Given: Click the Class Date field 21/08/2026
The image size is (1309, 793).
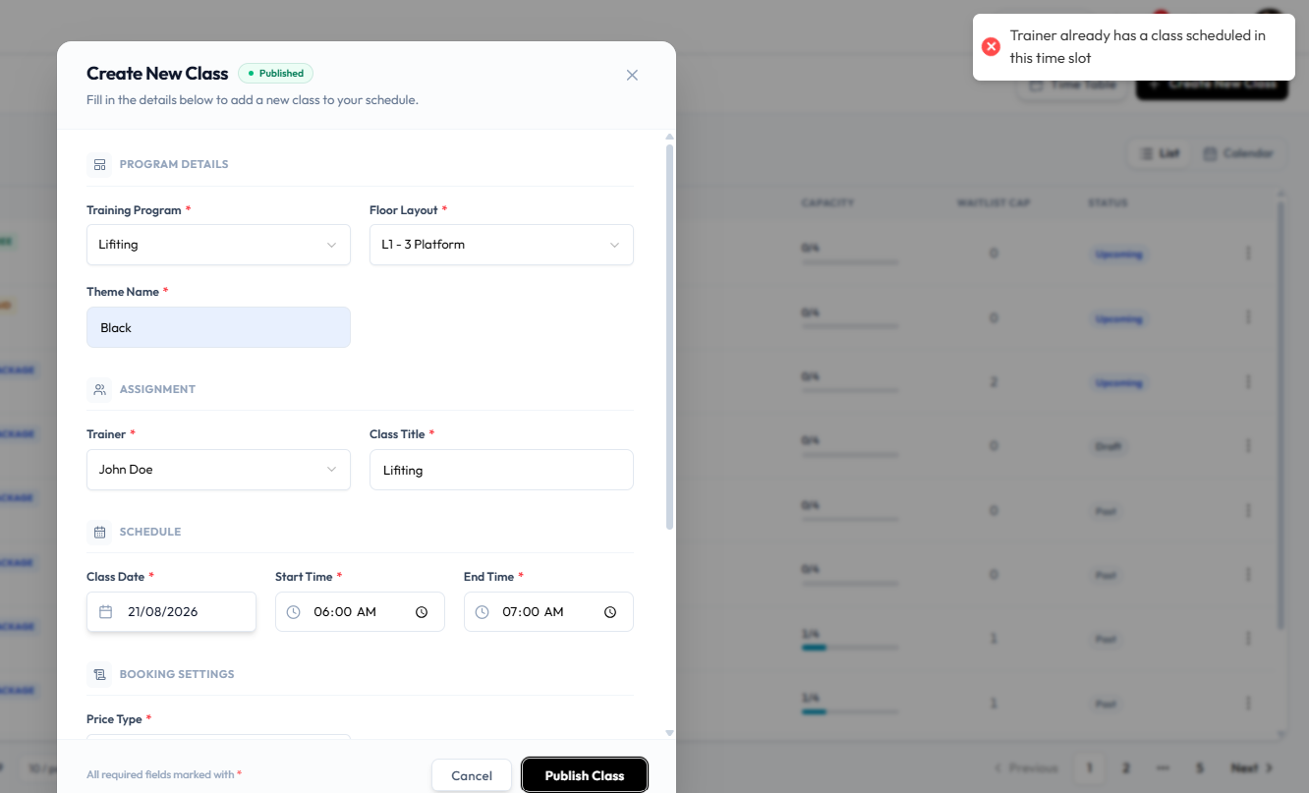Looking at the screenshot, I should 171,611.
